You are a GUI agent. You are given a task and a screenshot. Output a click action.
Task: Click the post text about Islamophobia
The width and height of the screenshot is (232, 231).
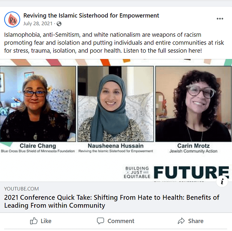click(114, 43)
